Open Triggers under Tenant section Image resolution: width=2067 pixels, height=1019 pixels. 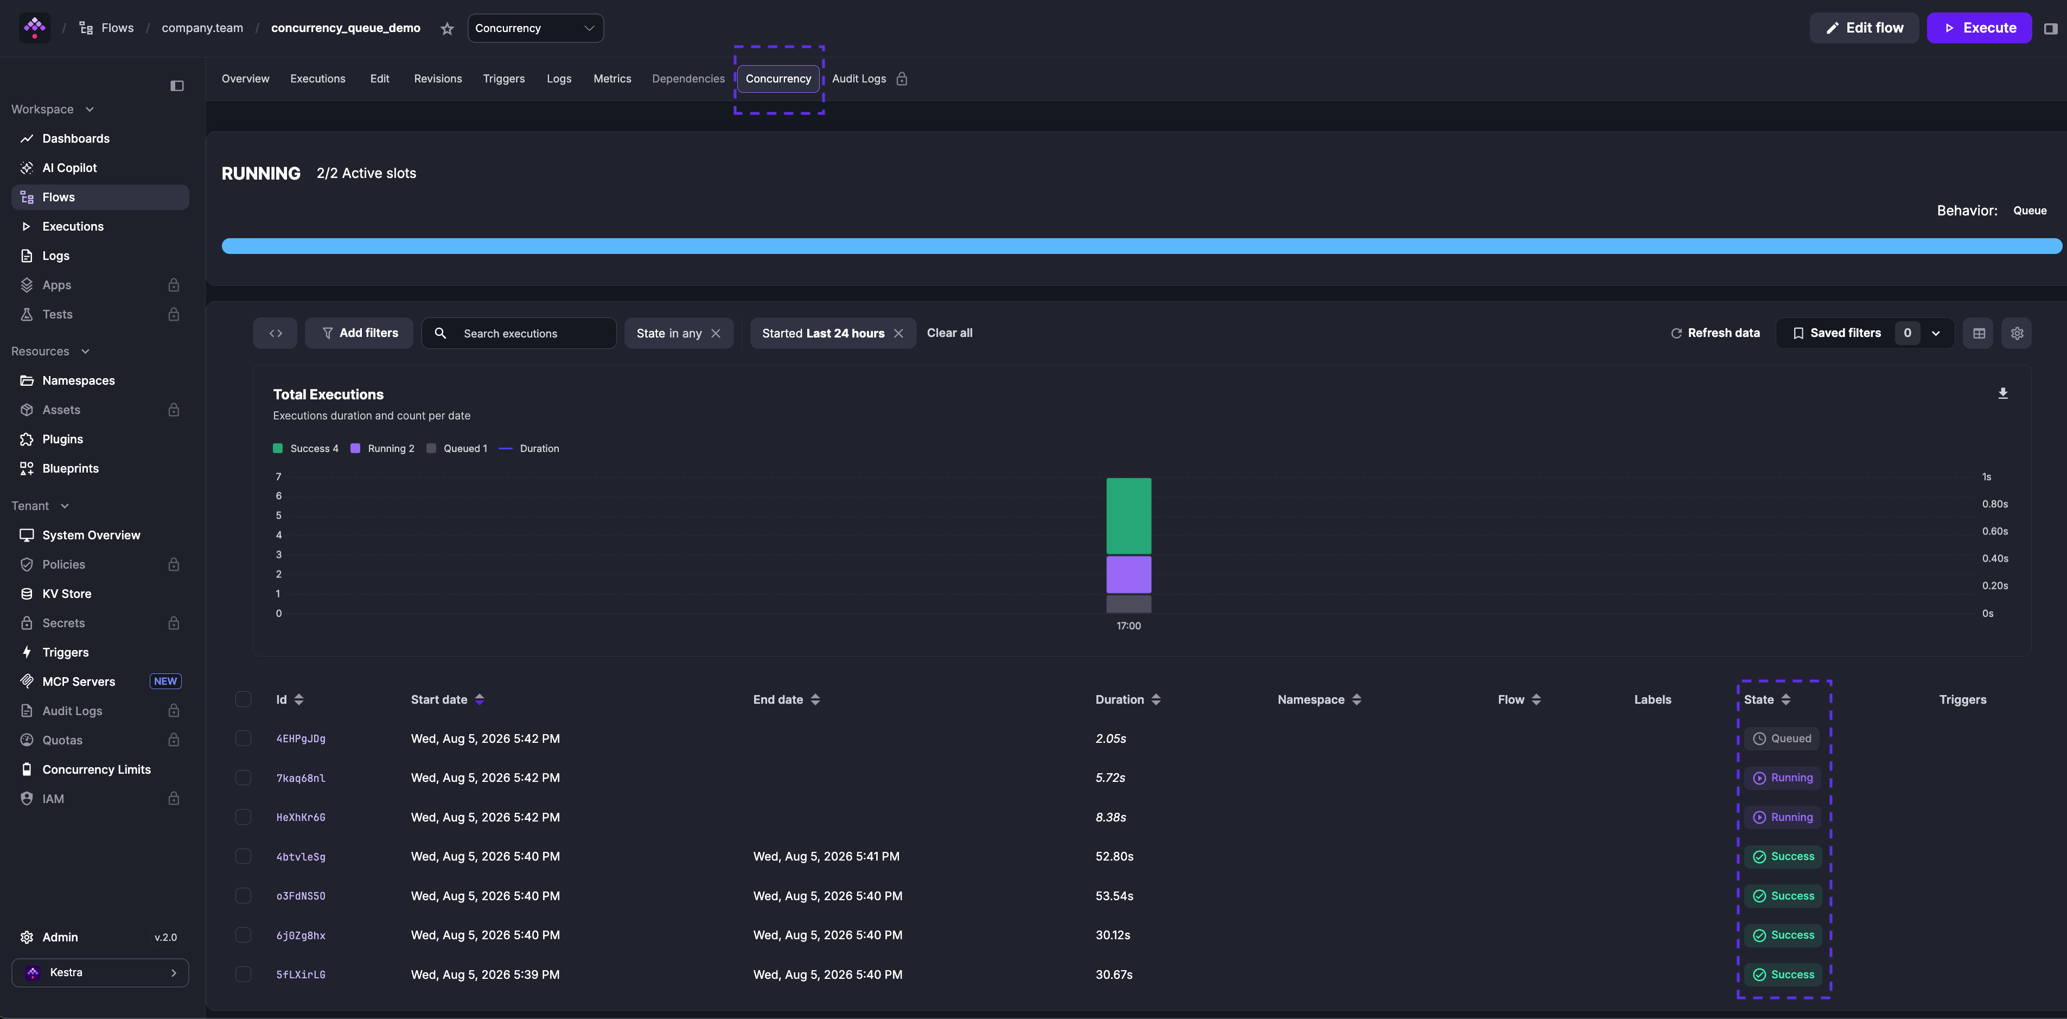[x=100, y=652]
